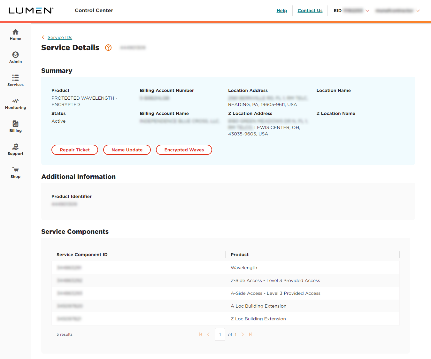Open the account name dropdown

[x=418, y=10]
